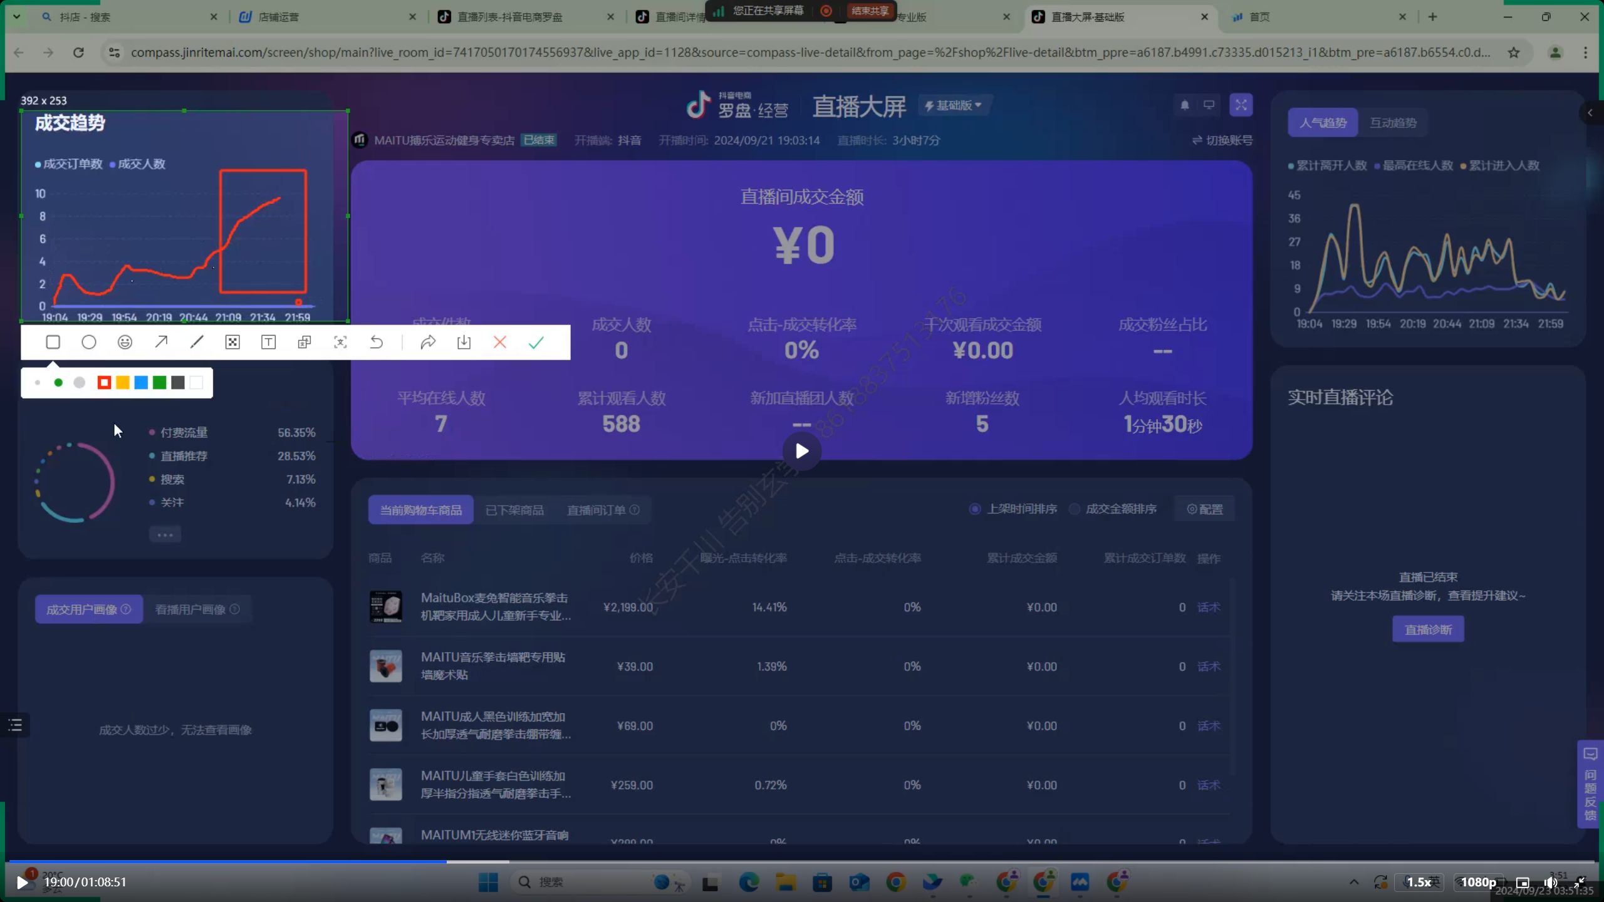Expand more traffic sources ellipsis
Viewport: 1604px width, 902px height.
165,535
